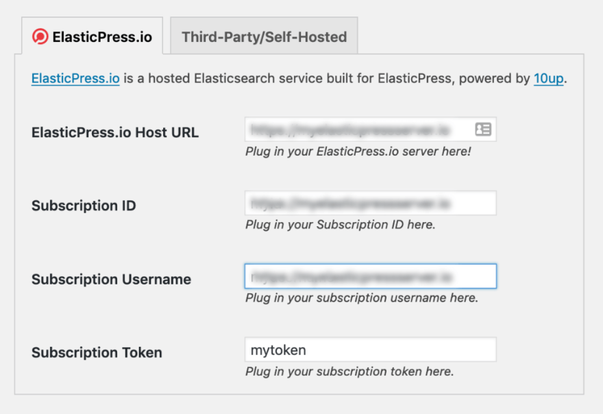The width and height of the screenshot is (603, 414).
Task: Focus the Subscription ID input field
Action: click(x=370, y=203)
